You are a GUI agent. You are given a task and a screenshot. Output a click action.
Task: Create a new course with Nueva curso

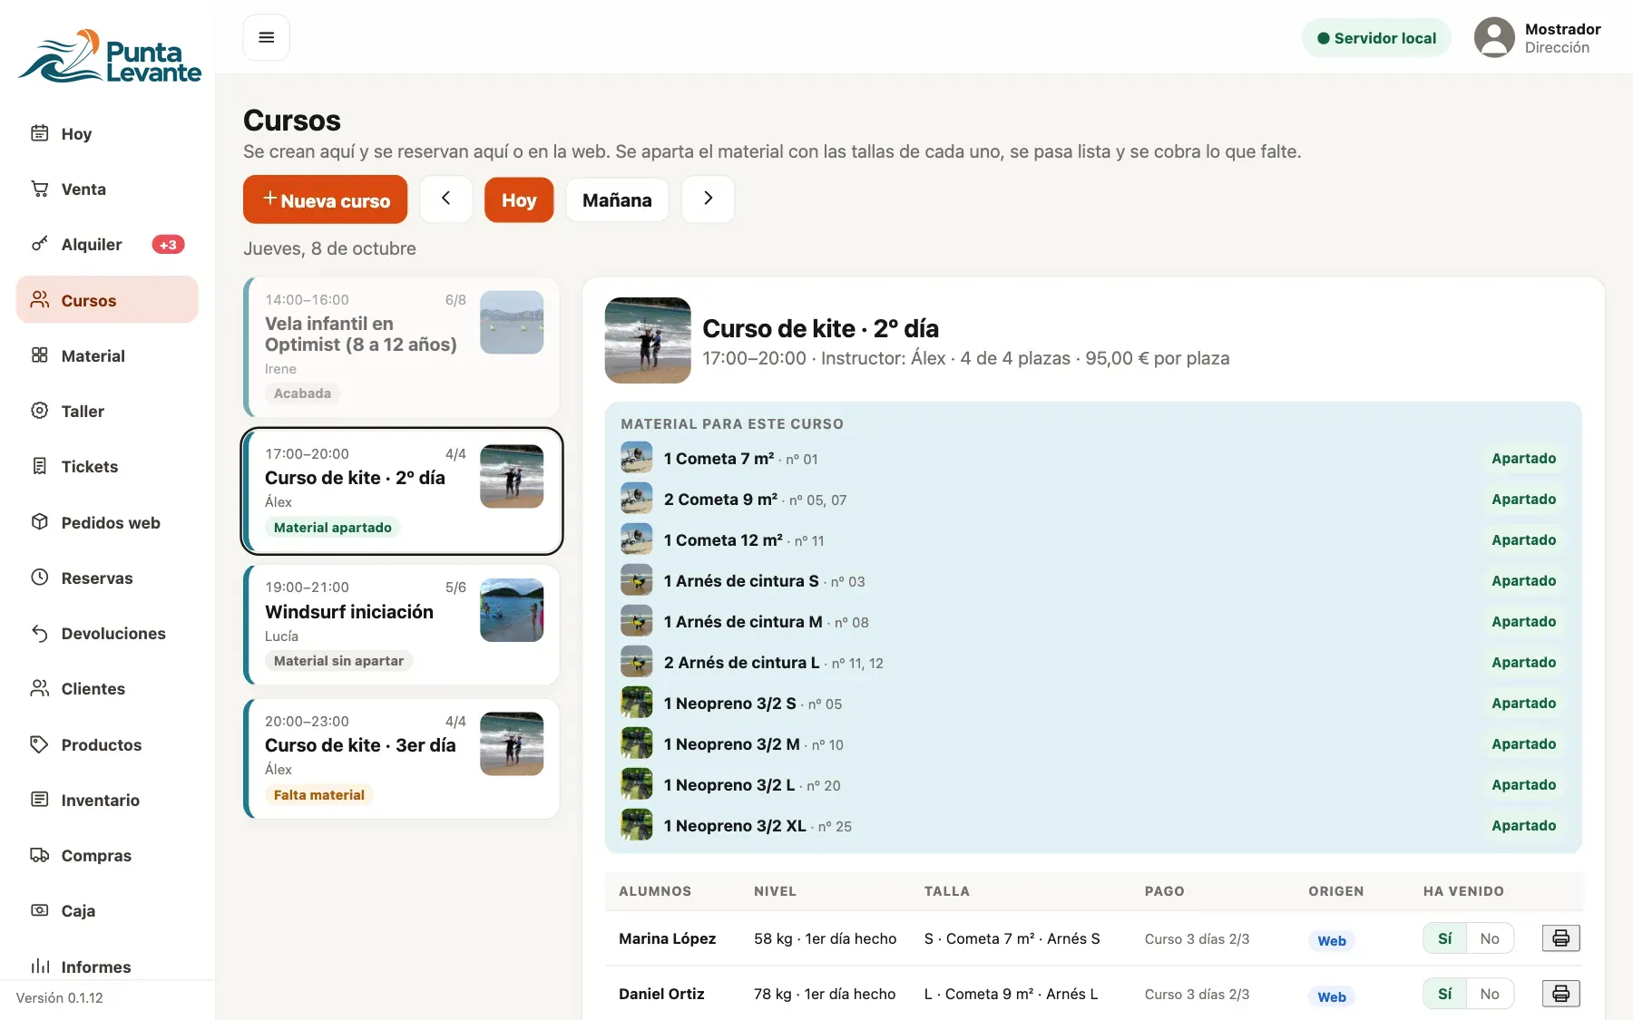point(325,199)
